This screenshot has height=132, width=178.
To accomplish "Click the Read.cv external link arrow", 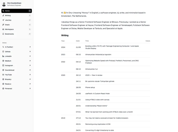I will (30, 84).
